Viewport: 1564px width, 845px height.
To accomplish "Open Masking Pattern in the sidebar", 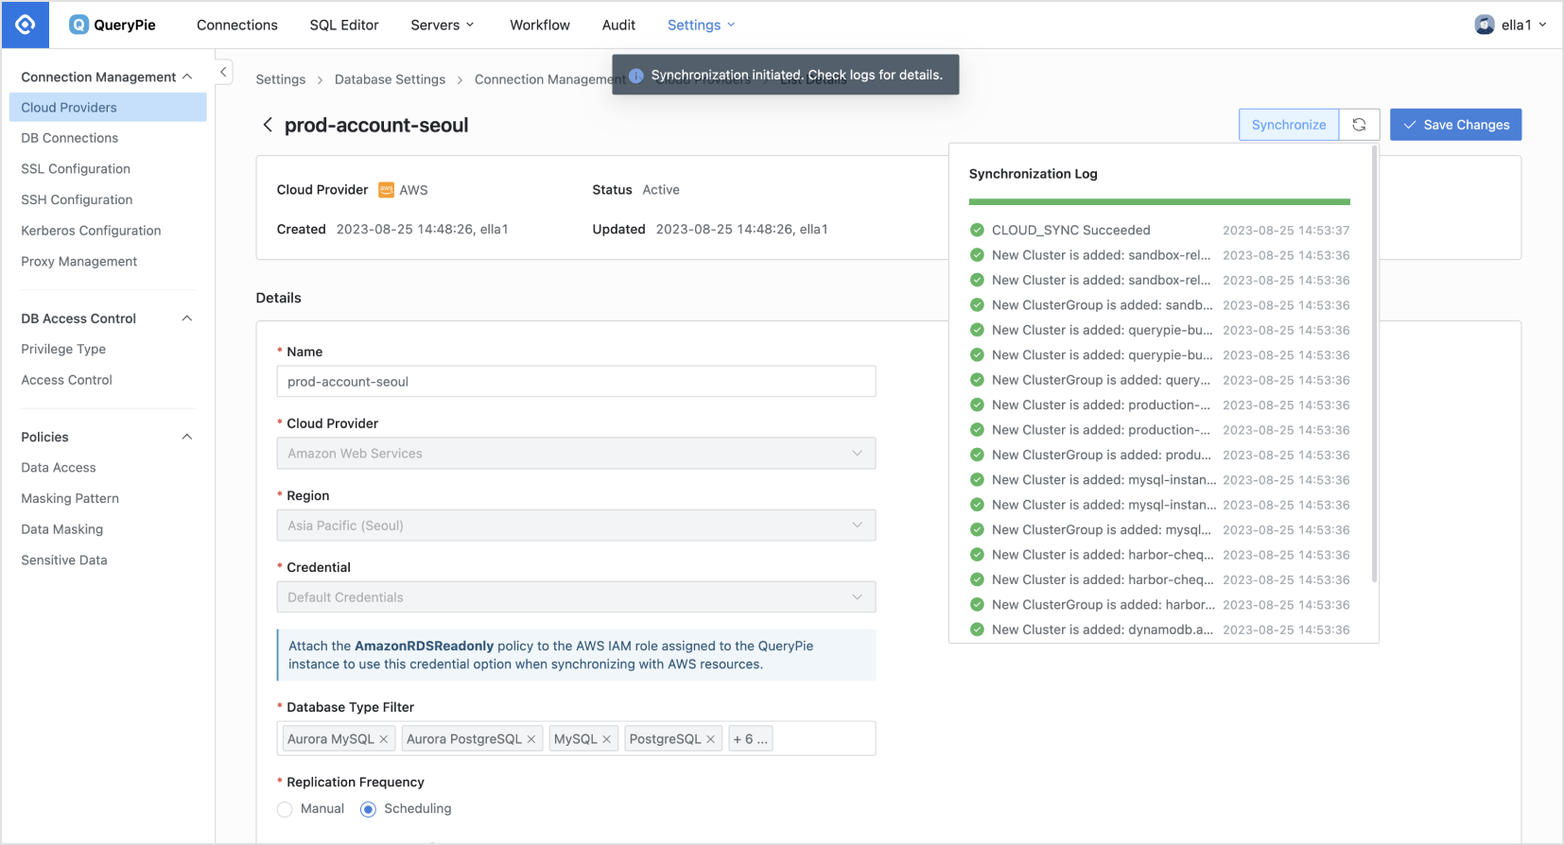I will (70, 498).
